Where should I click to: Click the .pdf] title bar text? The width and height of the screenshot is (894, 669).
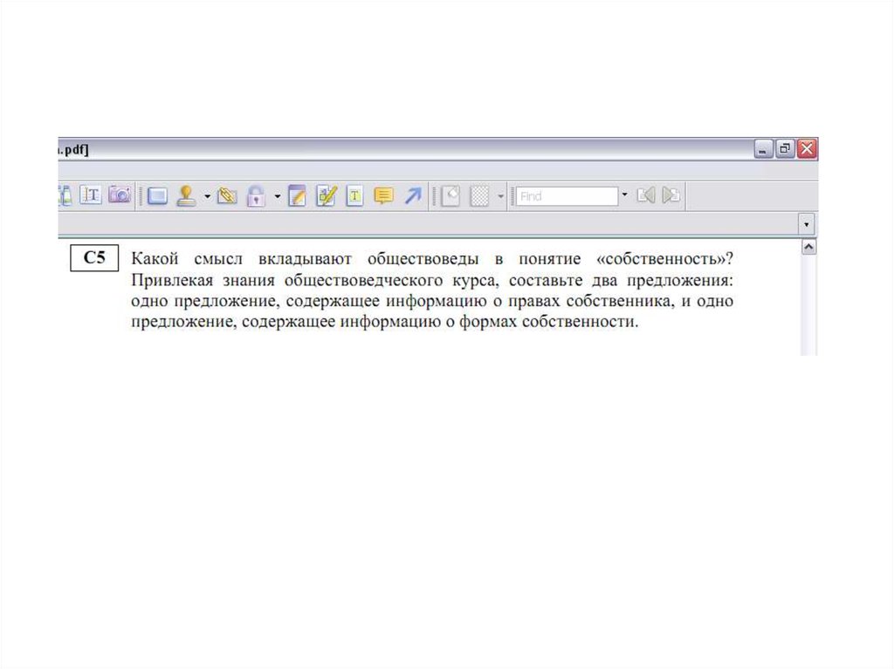pos(74,150)
